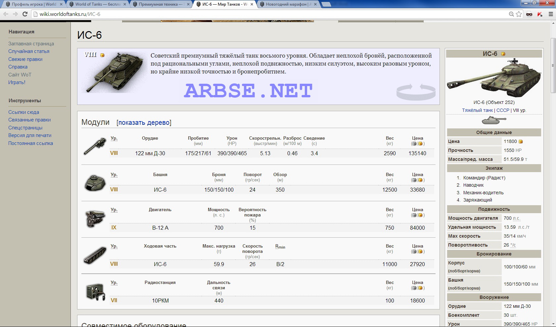Close the Премиумная техника tab
The image size is (556, 327).
[x=188, y=4]
